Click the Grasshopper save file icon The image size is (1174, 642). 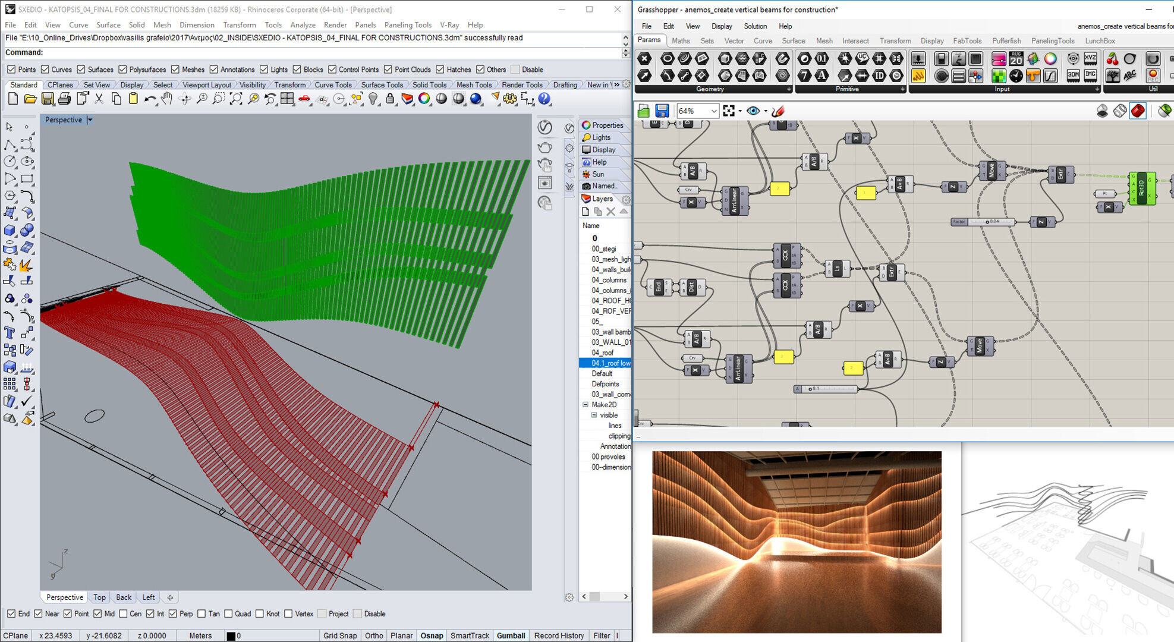tap(662, 111)
